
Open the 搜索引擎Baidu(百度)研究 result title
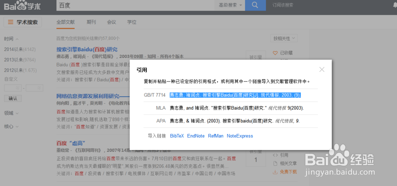(x=87, y=49)
